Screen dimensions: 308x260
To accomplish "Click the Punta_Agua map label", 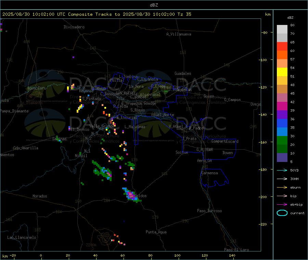I will (156, 232).
